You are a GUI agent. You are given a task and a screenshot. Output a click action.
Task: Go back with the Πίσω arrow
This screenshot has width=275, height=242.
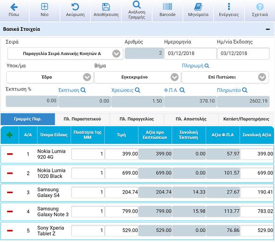point(14,8)
